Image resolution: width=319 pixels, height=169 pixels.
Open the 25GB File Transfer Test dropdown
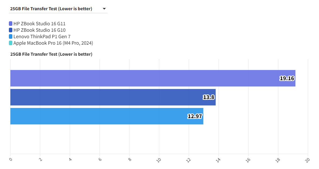(51, 9)
